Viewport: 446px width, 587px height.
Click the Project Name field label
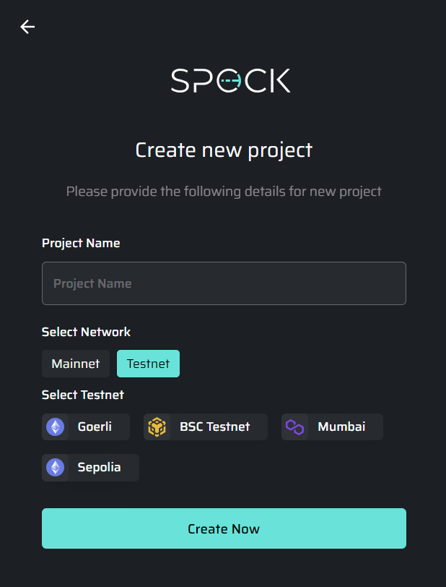81,243
